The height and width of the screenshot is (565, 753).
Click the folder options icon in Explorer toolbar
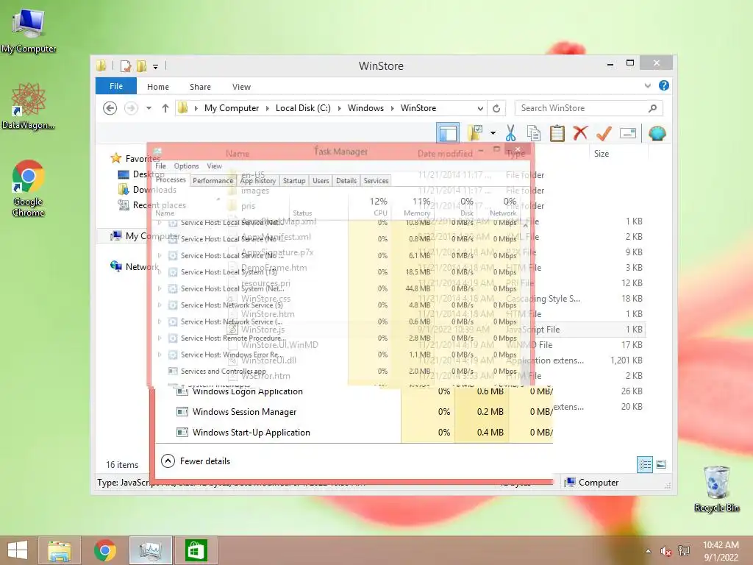click(x=474, y=133)
